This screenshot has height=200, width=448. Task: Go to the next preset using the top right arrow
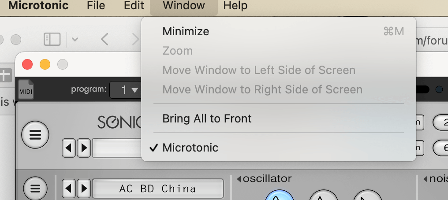point(84,148)
